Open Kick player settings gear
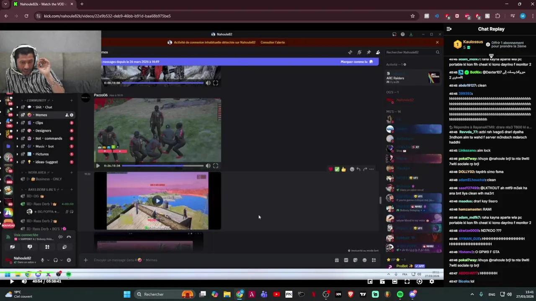The height and width of the screenshot is (301, 536). [x=432, y=282]
